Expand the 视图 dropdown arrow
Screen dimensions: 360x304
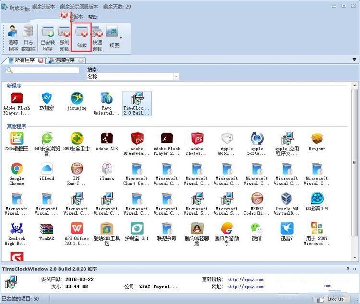tap(121, 38)
